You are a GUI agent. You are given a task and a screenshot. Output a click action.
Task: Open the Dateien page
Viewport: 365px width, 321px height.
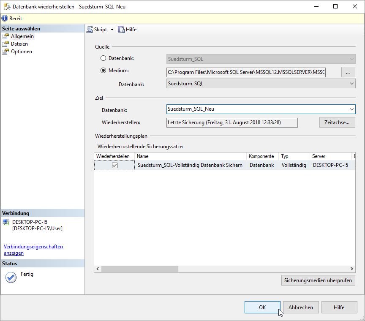click(19, 44)
